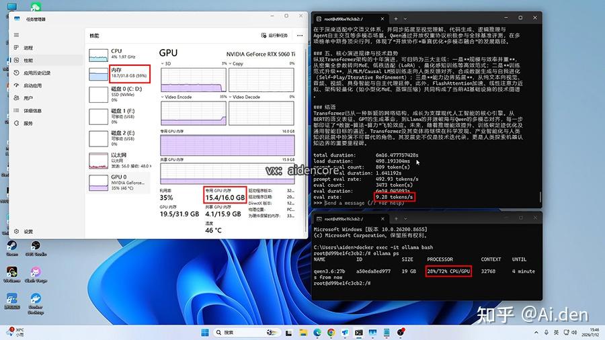The width and height of the screenshot is (605, 340).
Task: Close the tab in the lower terminal window
Action: tap(382, 218)
